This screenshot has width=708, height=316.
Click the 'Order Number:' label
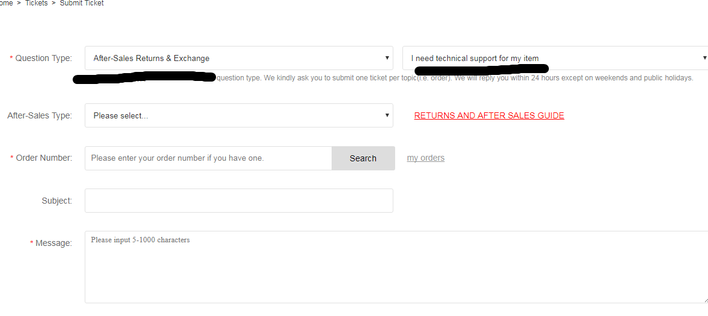[x=44, y=158]
